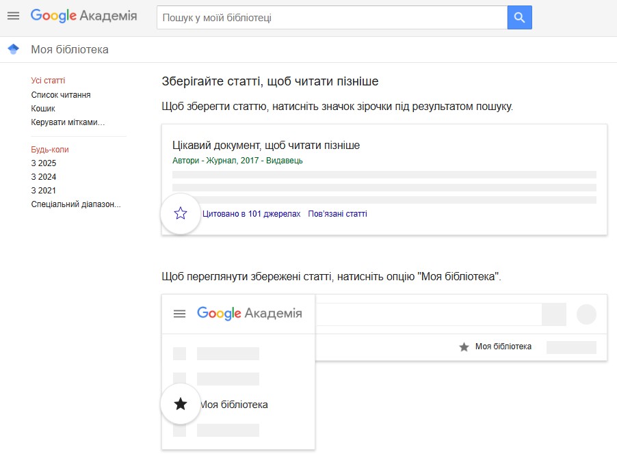Viewport: 617px width, 460px height.
Task: Click the gray star beside Моя бібліотека
Action: coord(464,347)
